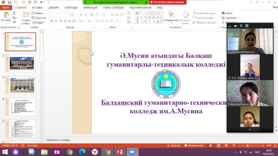Image resolution: width=278 pixels, height=156 pixels.
Task: Open Yandex Browser from the taskbar
Action: (x=95, y=152)
